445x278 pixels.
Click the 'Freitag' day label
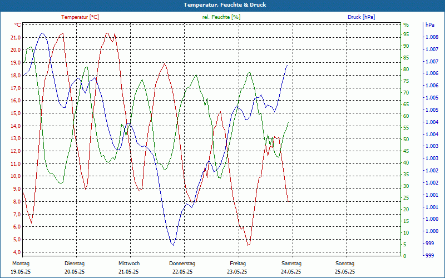point(238,264)
